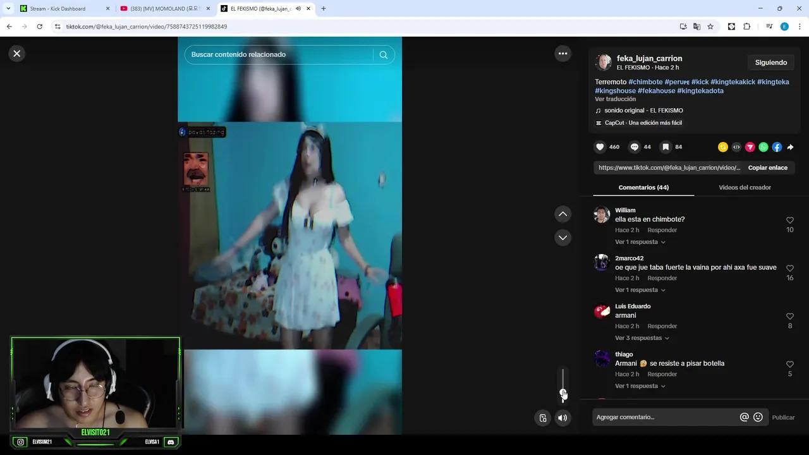Open CapCut promo link
The width and height of the screenshot is (809, 455).
pyautogui.click(x=643, y=123)
